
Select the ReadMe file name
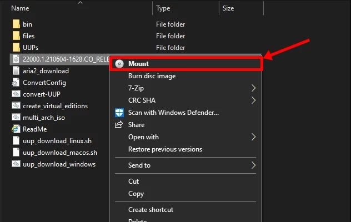click(x=34, y=129)
